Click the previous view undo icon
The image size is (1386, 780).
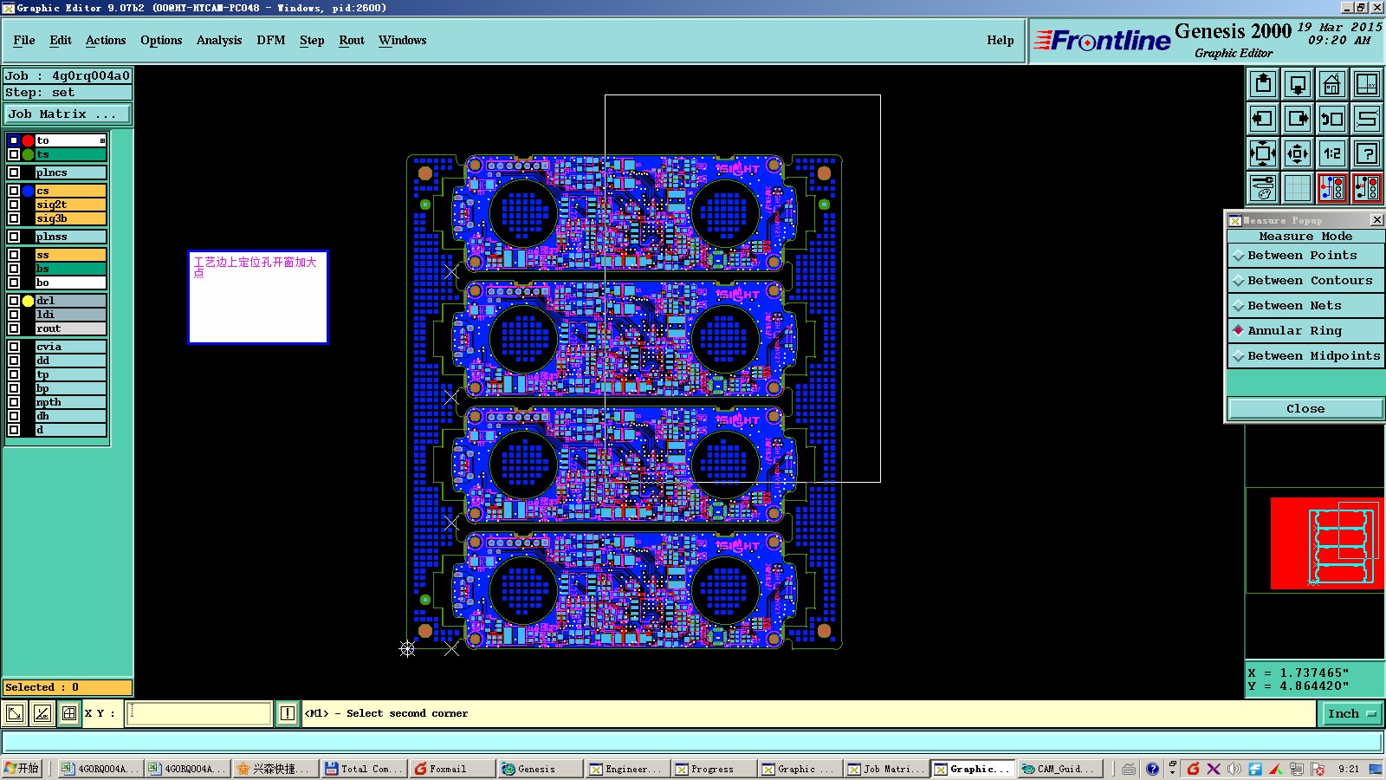tap(1332, 119)
